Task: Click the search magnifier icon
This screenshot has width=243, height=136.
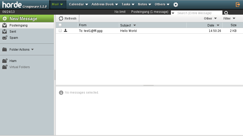Action: (x=226, y=13)
